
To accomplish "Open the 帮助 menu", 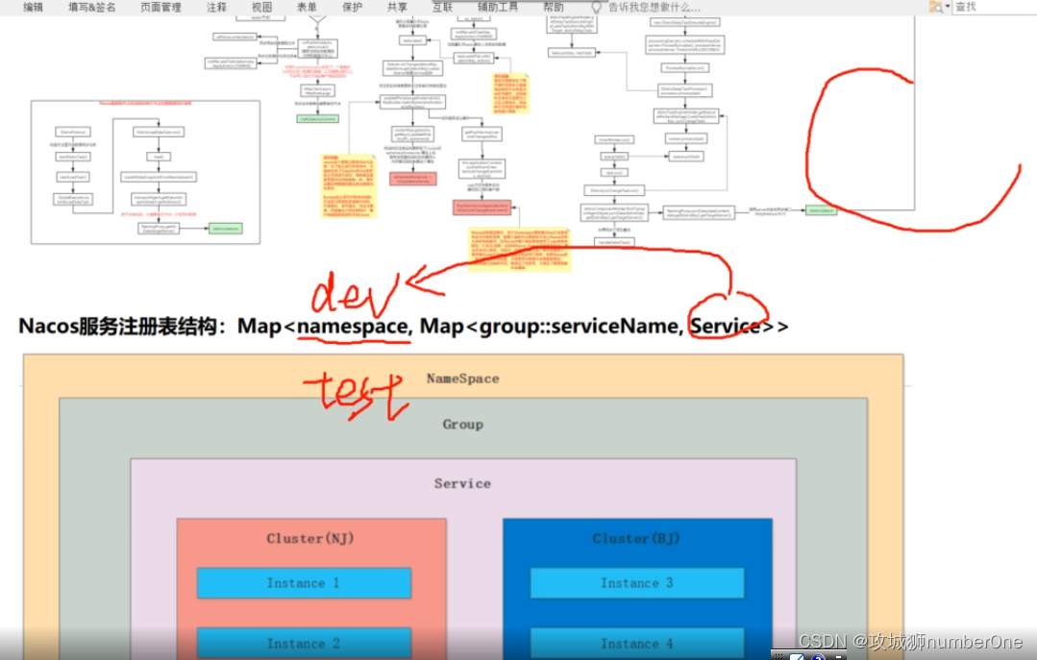I will pyautogui.click(x=554, y=8).
